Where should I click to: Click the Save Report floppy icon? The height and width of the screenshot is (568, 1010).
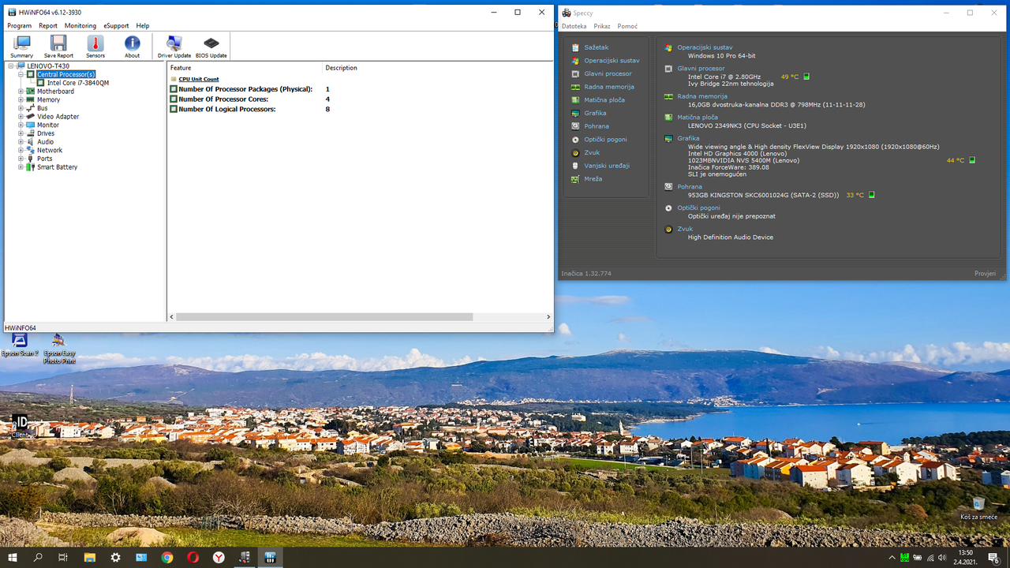click(58, 47)
